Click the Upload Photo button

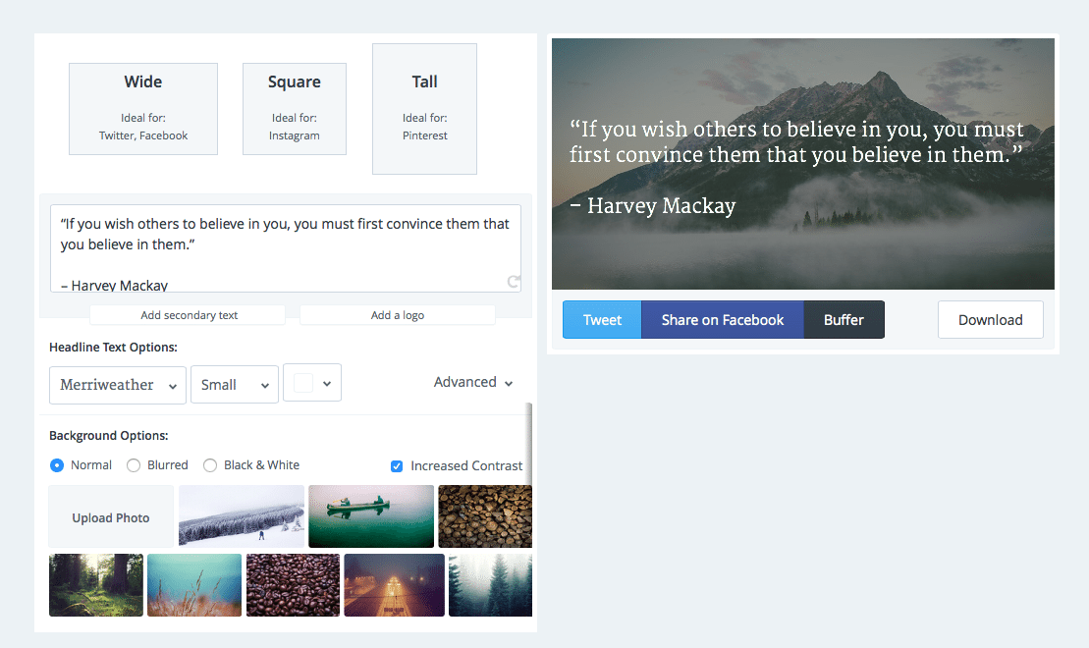(111, 517)
